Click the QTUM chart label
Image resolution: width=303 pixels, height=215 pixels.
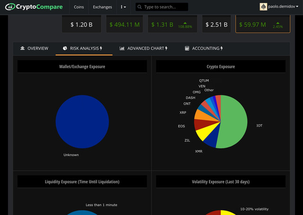(204, 81)
